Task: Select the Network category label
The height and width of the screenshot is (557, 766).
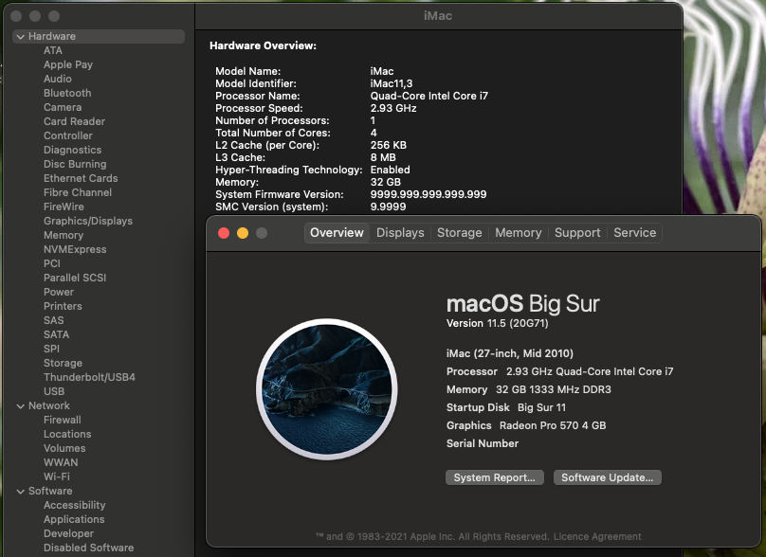Action: click(x=49, y=405)
